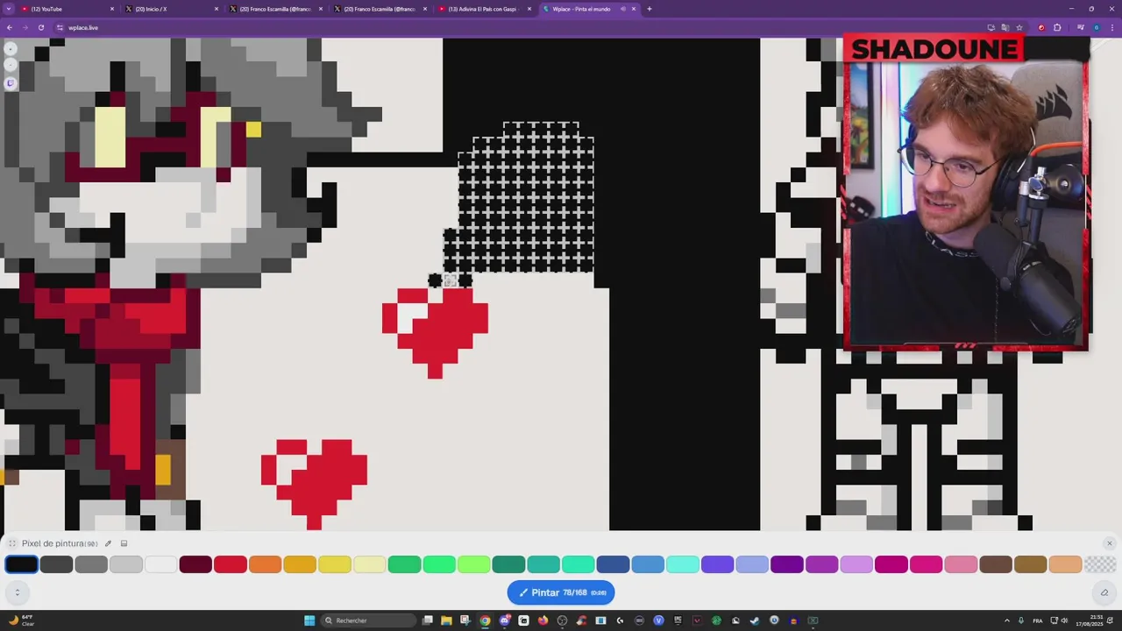Open the Windows Start menu

pyautogui.click(x=309, y=620)
